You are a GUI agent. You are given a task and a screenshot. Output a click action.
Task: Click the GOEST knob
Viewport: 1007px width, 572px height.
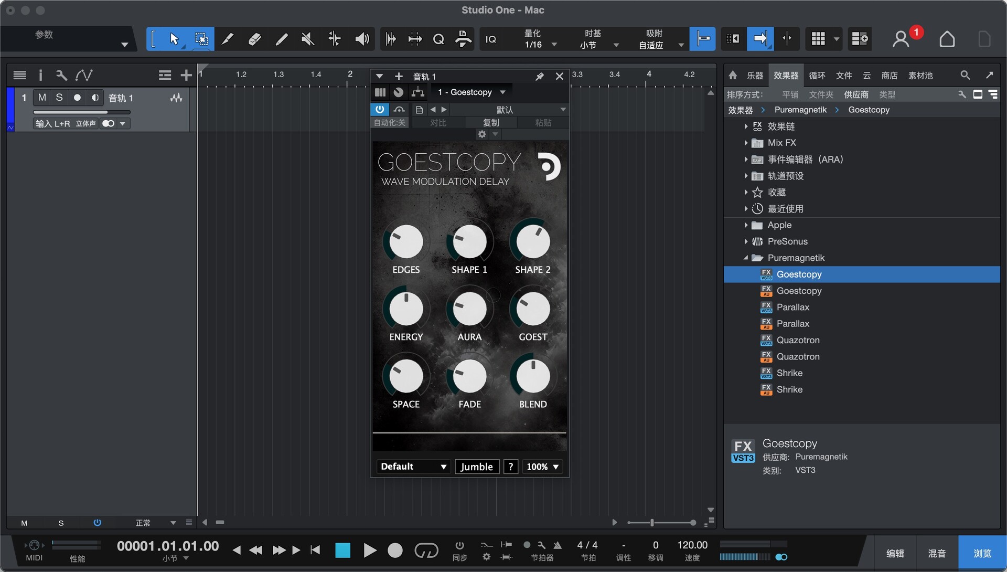click(x=533, y=309)
